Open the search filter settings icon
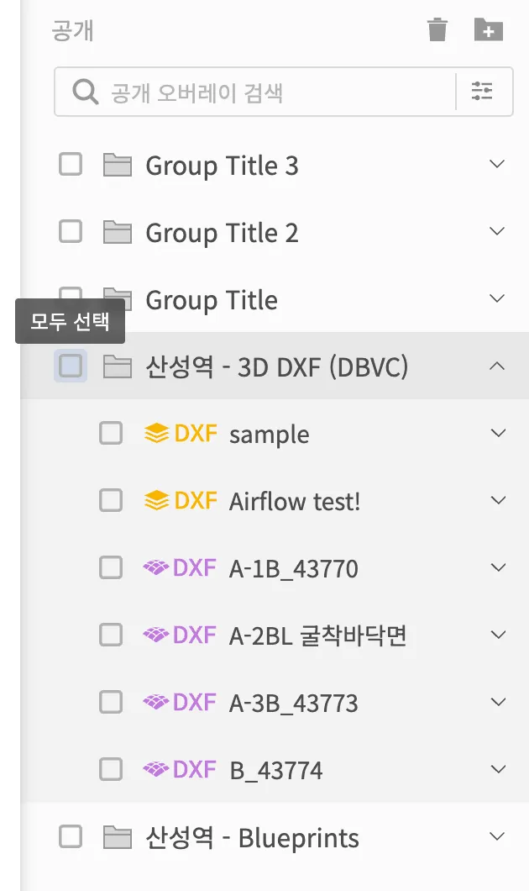The image size is (529, 891). pos(482,92)
